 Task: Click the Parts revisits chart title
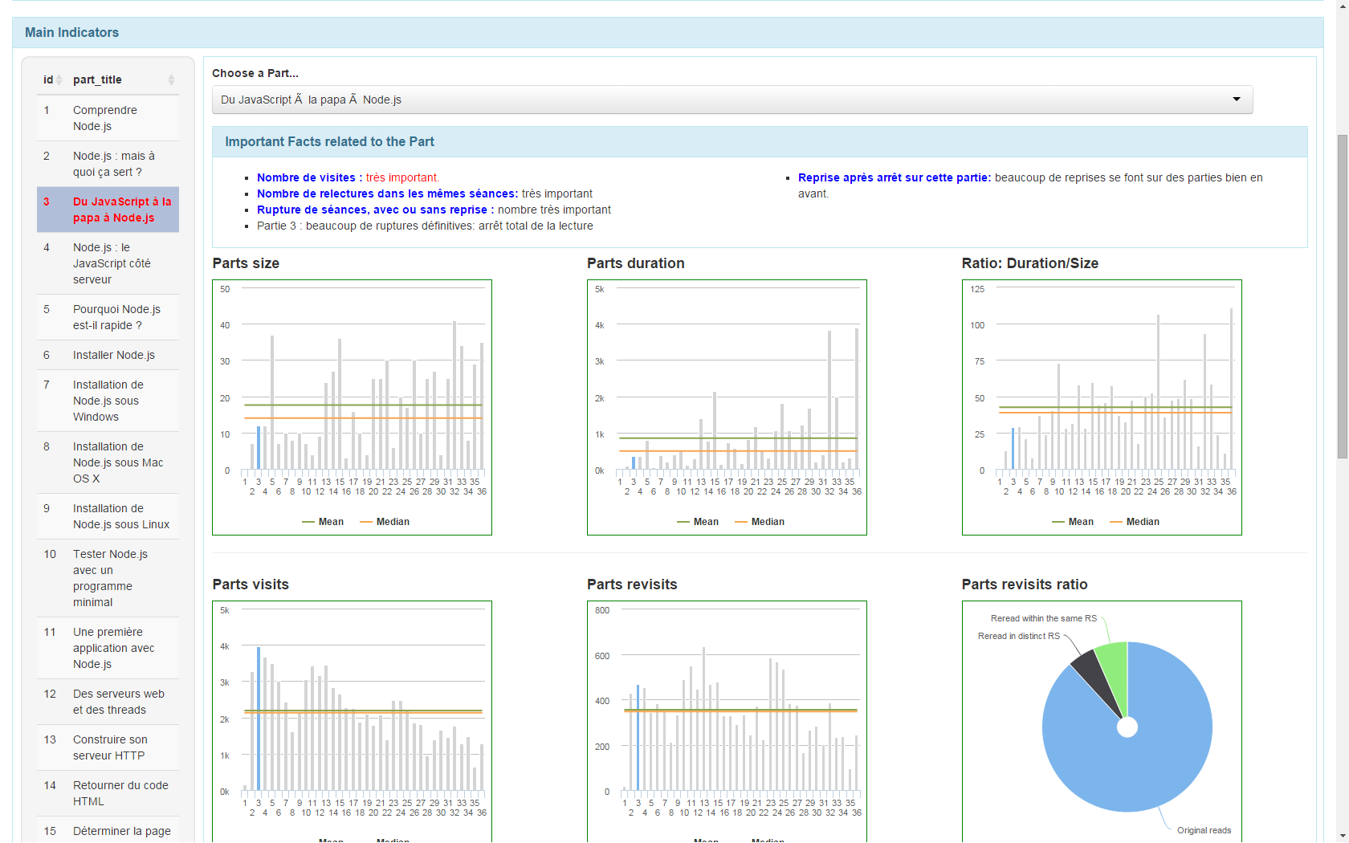632,584
